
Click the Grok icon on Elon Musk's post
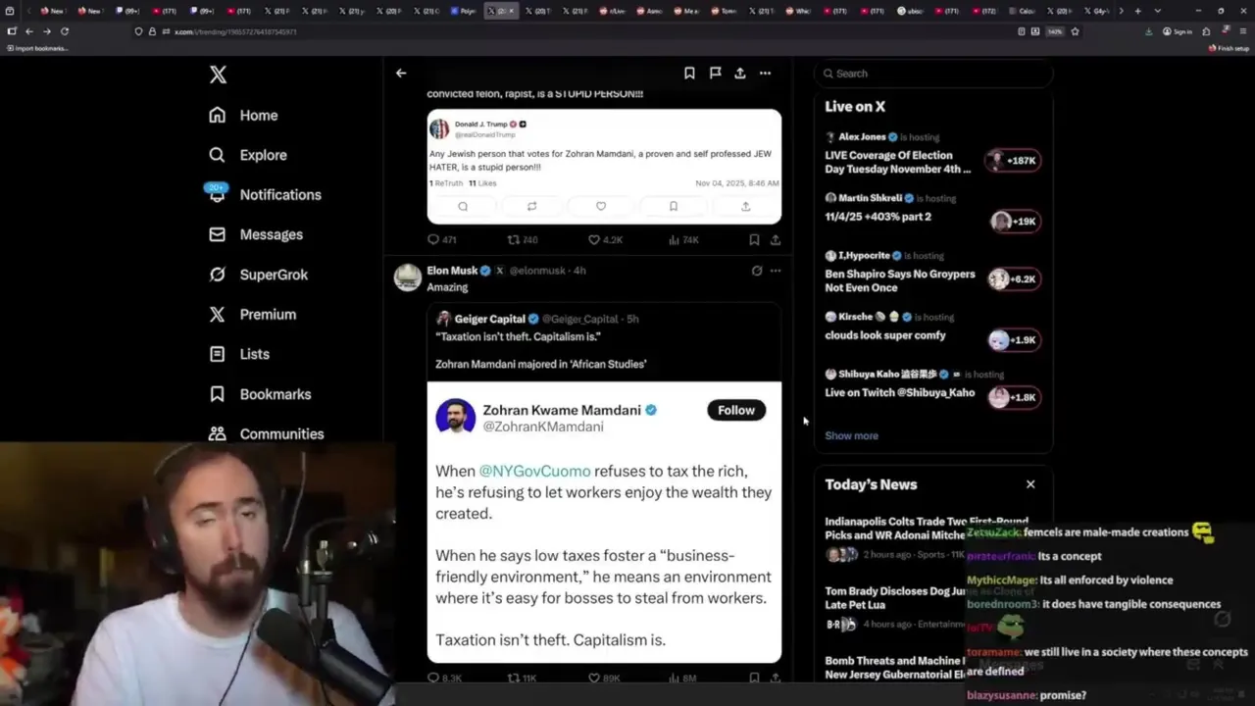756,271
